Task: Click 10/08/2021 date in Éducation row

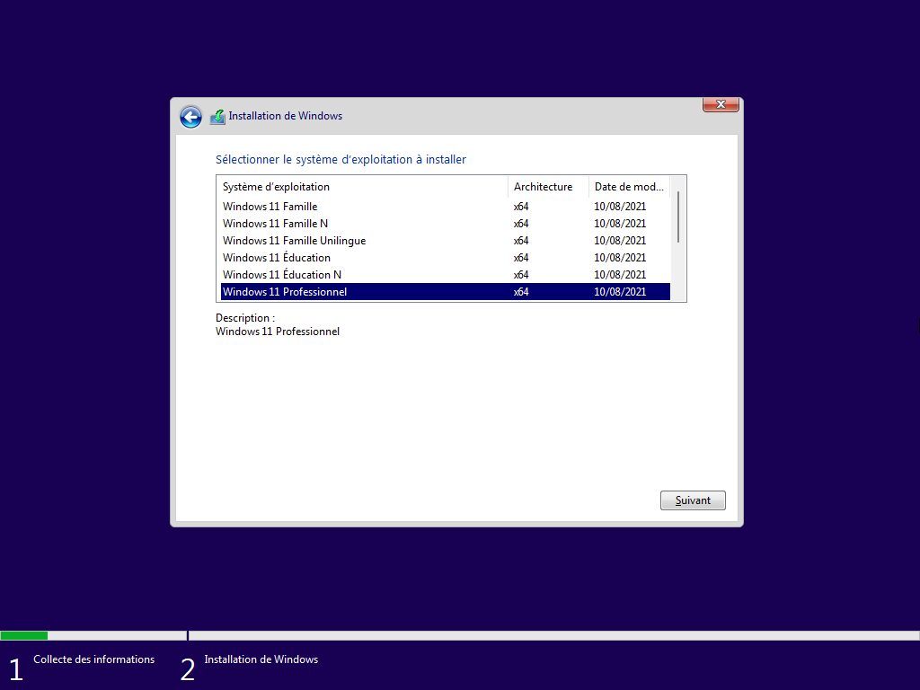Action: coord(620,258)
